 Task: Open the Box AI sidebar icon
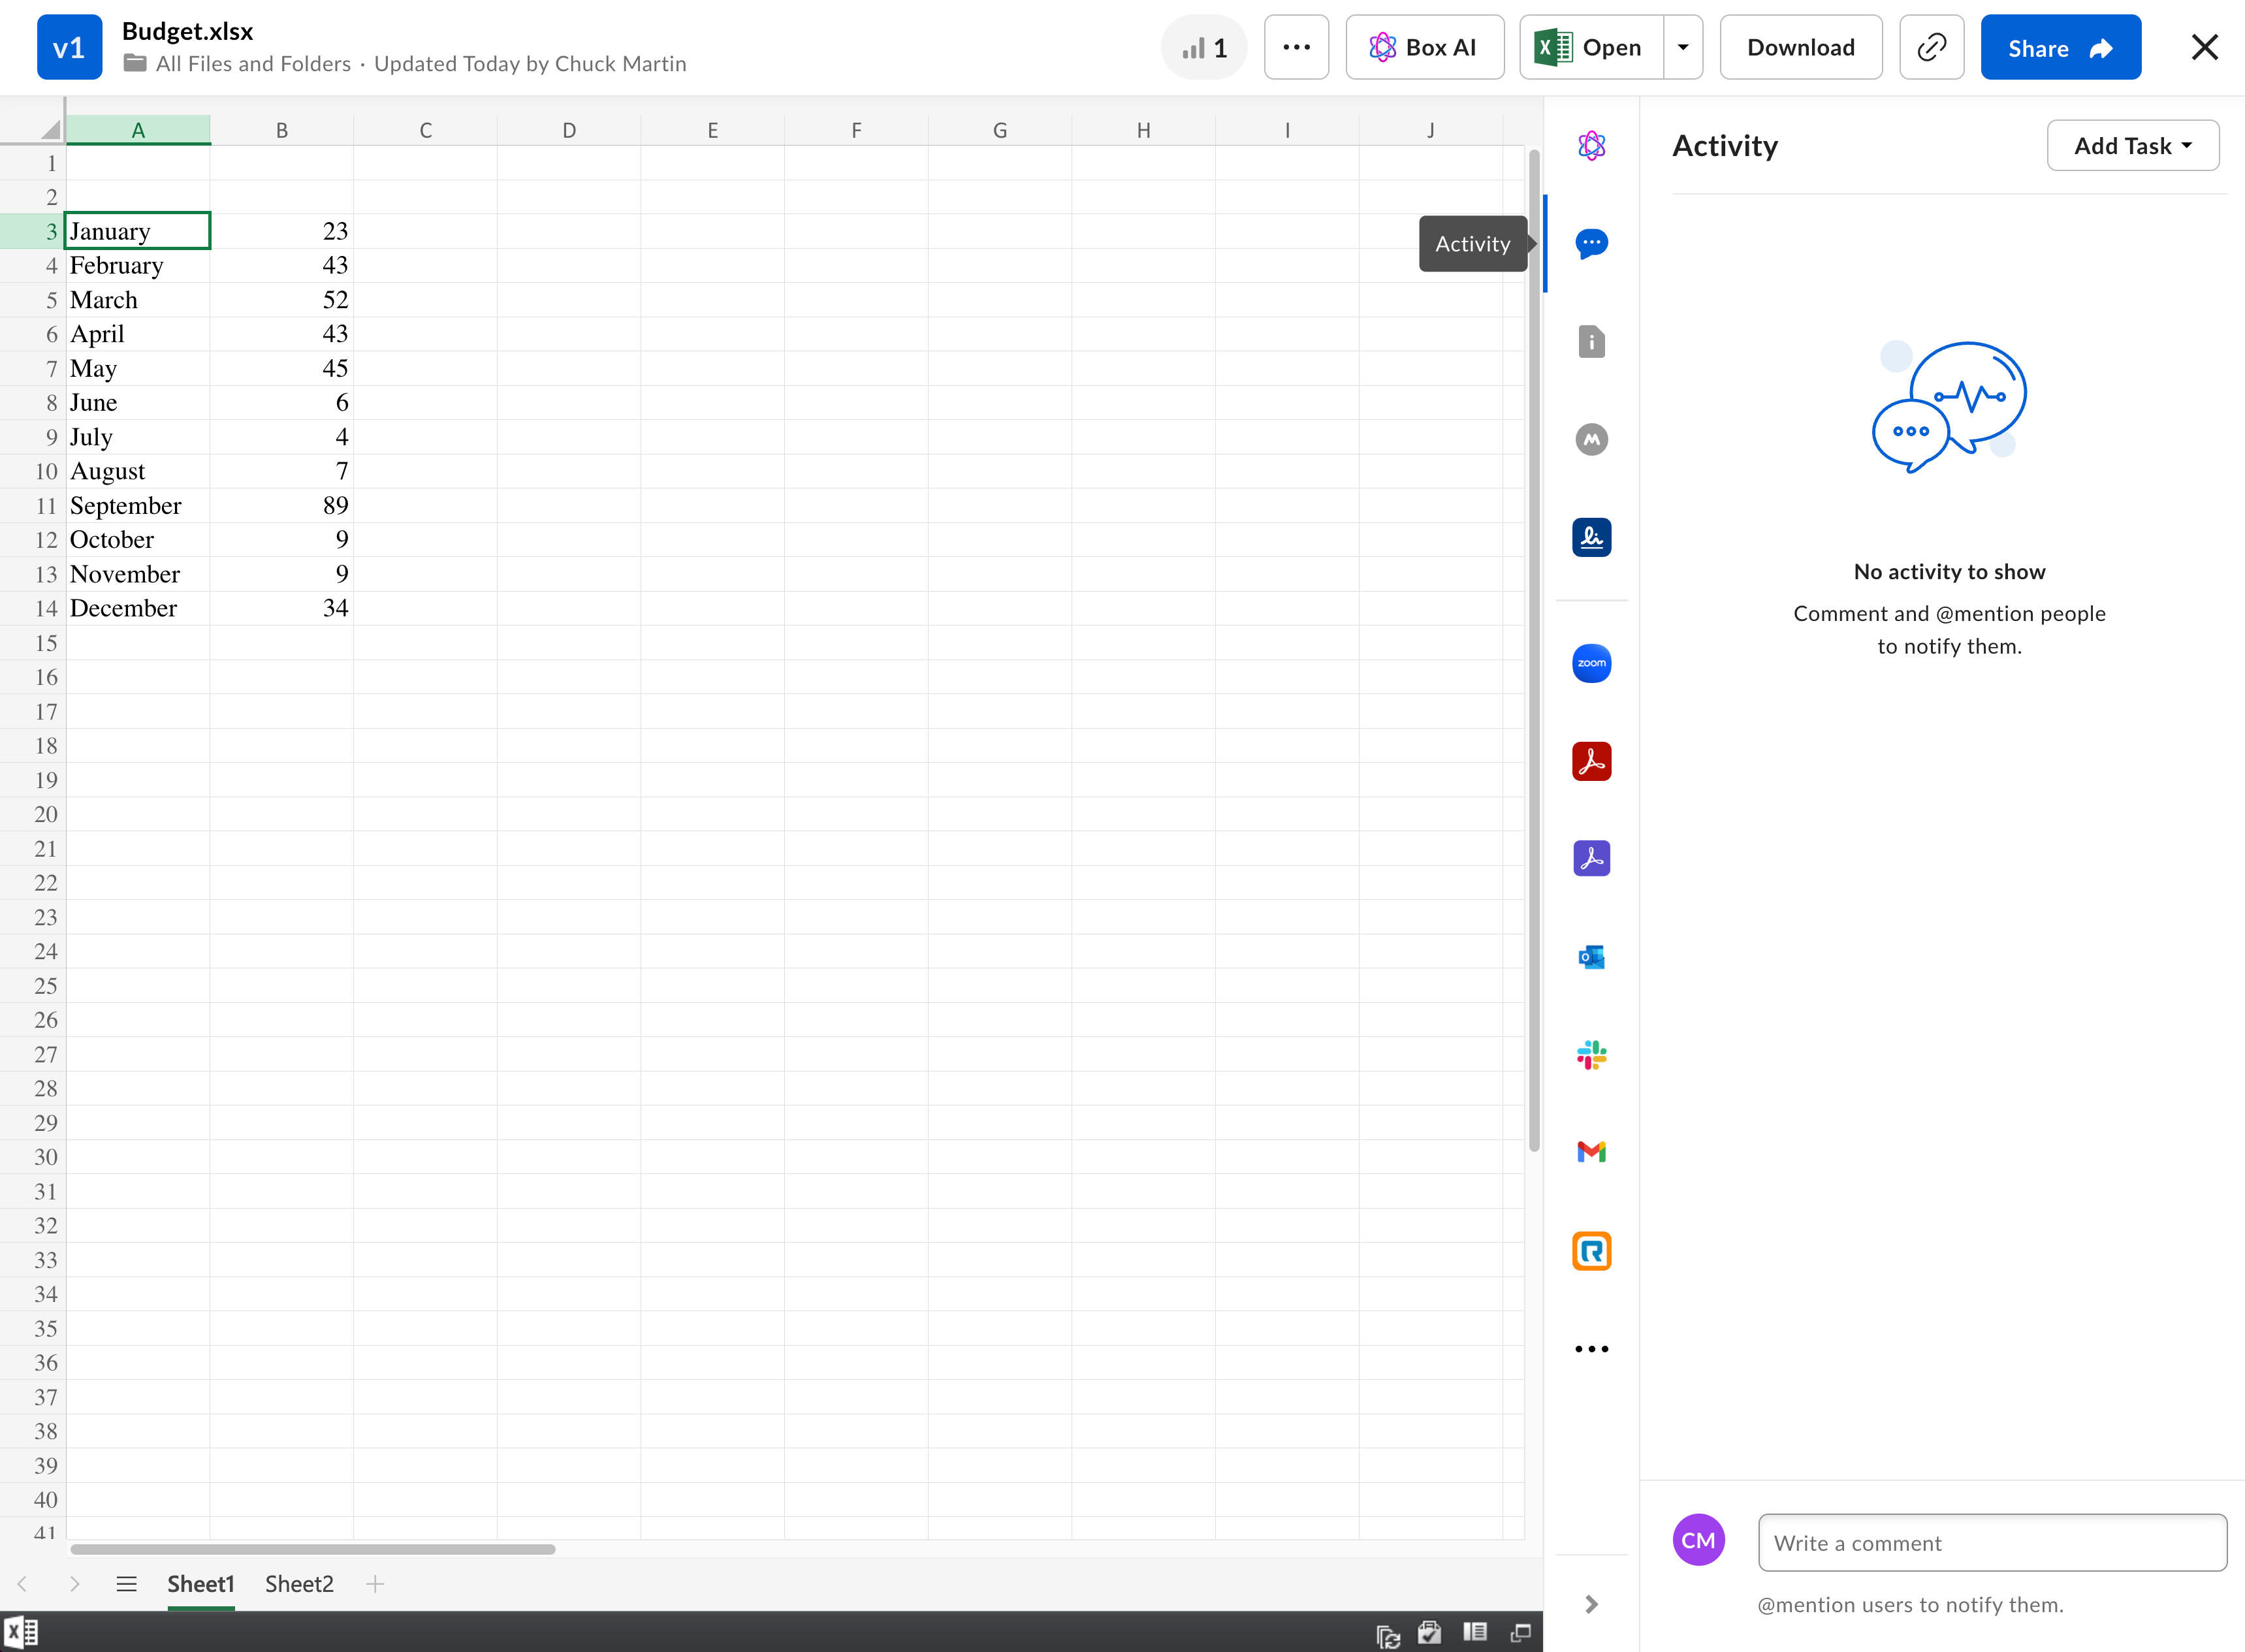coord(1591,146)
